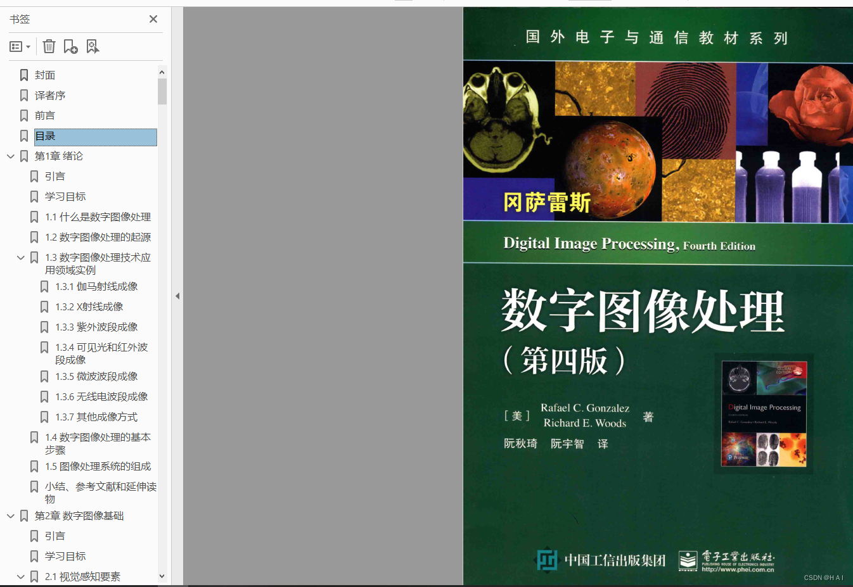The height and width of the screenshot is (587, 853).
Task: Click the 数字图像处理 book cover page
Action: [658, 296]
